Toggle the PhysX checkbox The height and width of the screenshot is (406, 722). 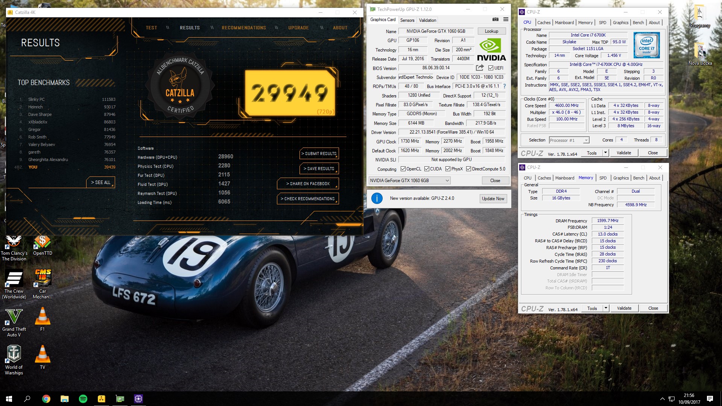448,169
